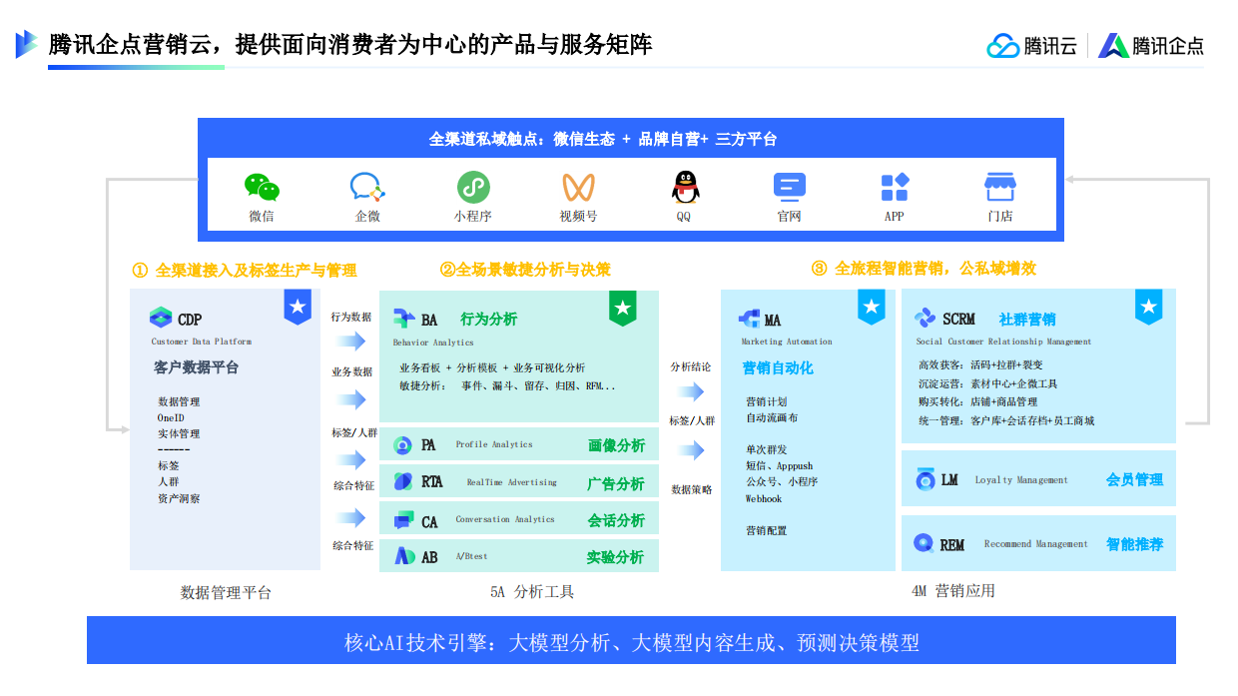Click the 5A 分析工具 caption

[532, 591]
